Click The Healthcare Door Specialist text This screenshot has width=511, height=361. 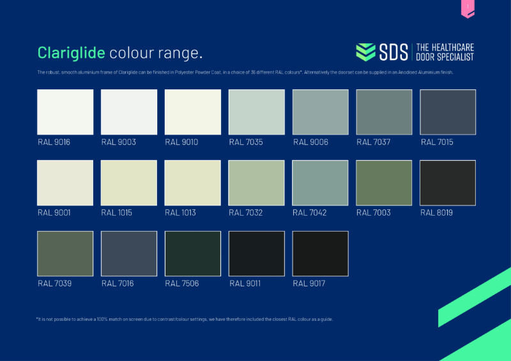pos(445,52)
